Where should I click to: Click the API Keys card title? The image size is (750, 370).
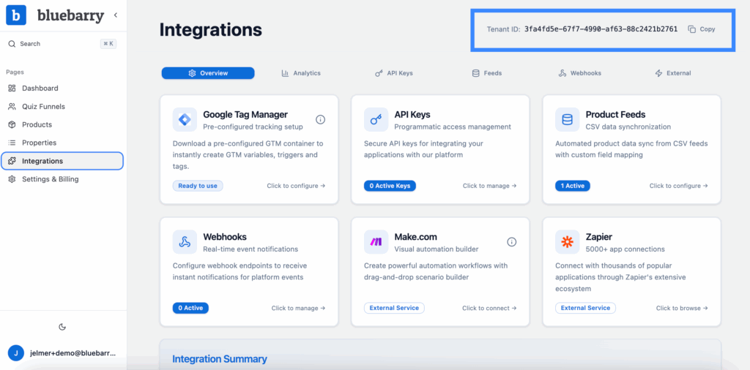(412, 115)
